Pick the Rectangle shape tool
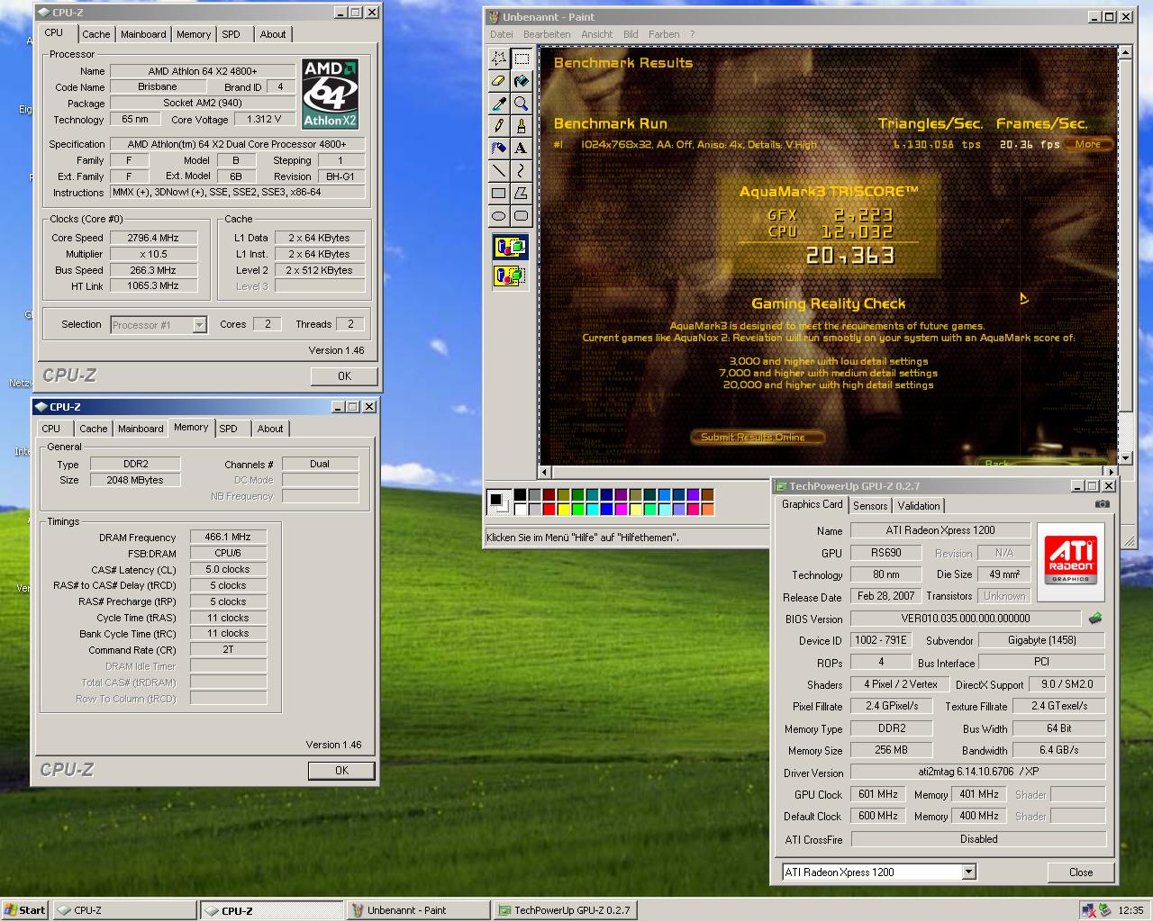The image size is (1153, 922). point(499,194)
